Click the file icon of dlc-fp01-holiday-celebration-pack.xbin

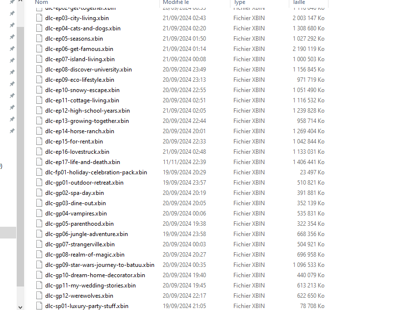(39, 172)
